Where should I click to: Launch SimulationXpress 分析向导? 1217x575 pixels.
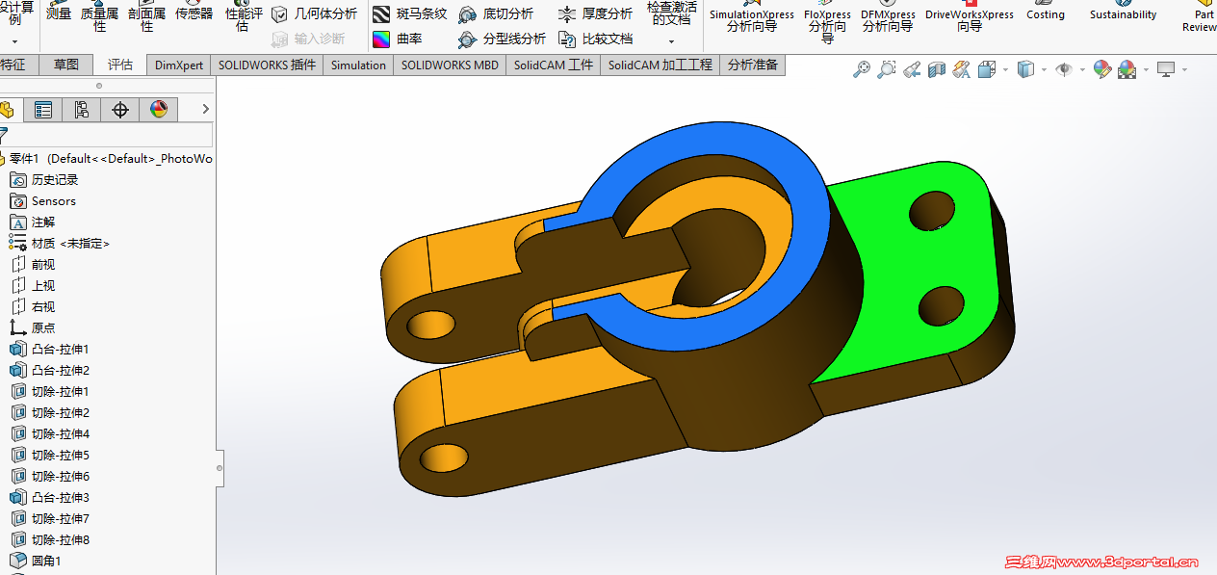click(752, 17)
